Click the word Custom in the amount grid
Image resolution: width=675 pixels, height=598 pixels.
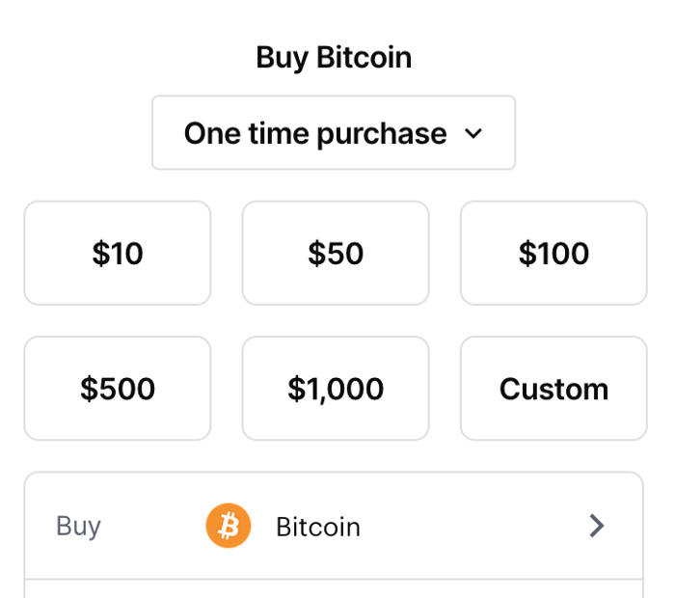[553, 389]
